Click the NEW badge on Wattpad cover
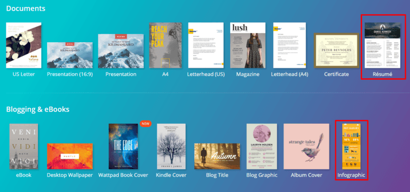 click(x=146, y=124)
